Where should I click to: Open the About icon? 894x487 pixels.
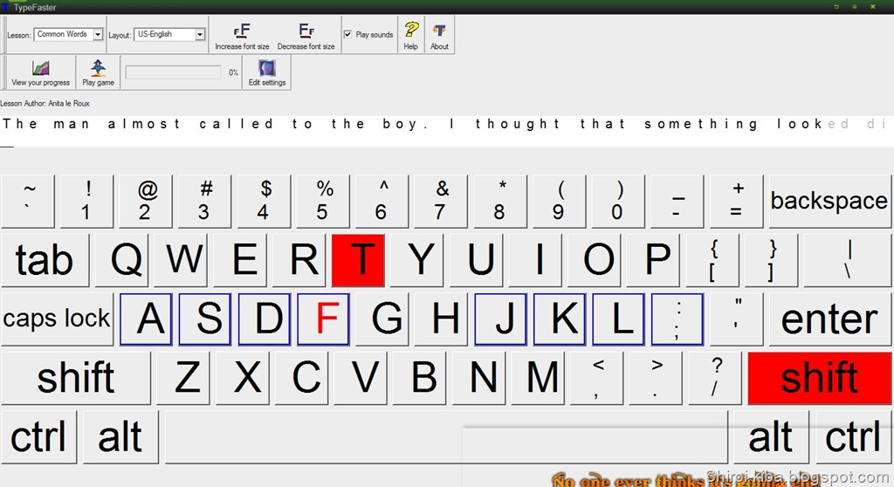point(439,36)
